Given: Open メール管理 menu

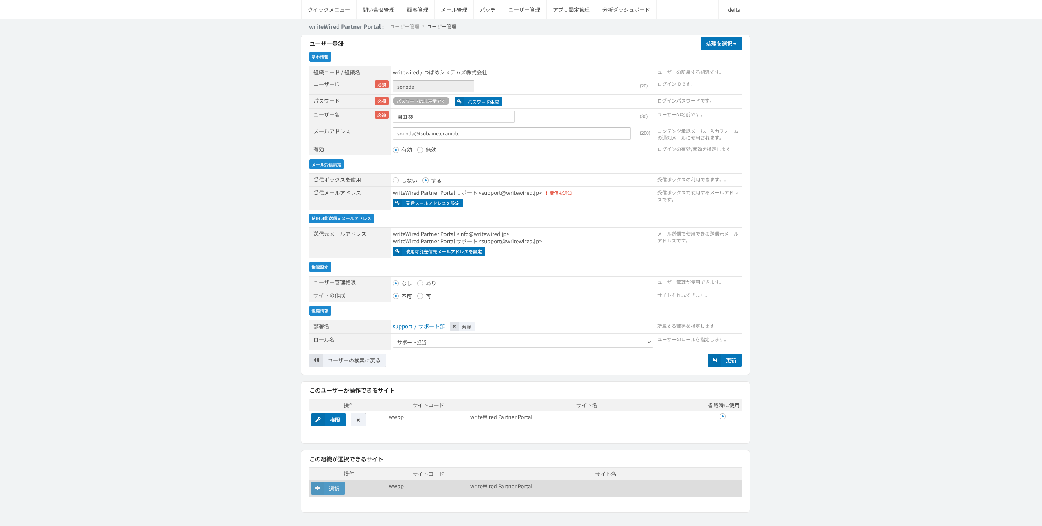Looking at the screenshot, I should 454,10.
